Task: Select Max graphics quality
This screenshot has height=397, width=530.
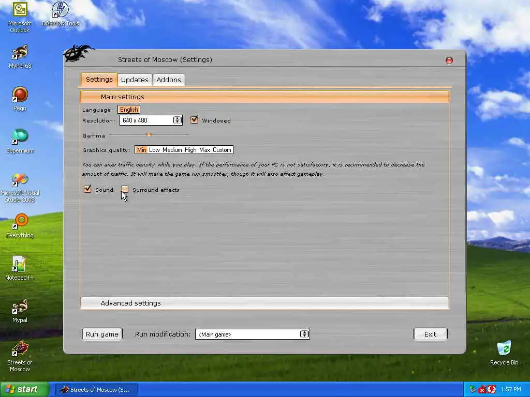Action: tap(204, 150)
